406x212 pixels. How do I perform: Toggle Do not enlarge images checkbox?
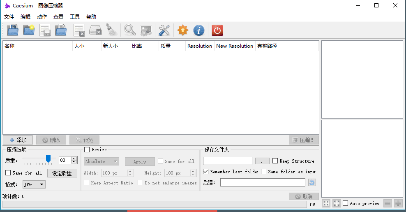point(141,183)
